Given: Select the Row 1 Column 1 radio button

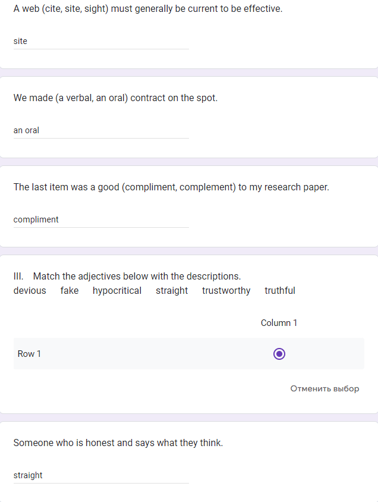Looking at the screenshot, I should click(279, 354).
